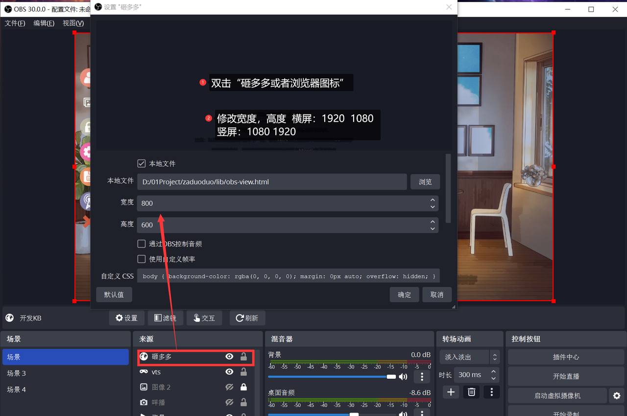This screenshot has width=627, height=416.
Task: Add a transition with plus icon
Action: tap(451, 392)
